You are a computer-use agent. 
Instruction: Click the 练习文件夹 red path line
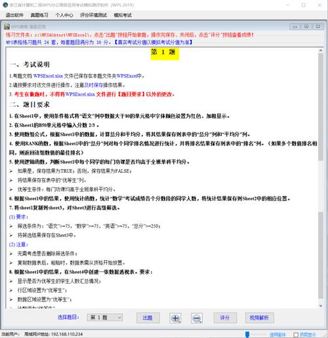(x=130, y=35)
